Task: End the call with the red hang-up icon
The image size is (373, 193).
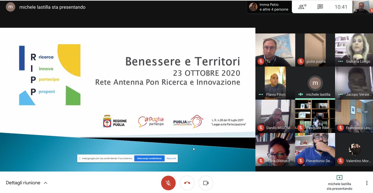Action: (x=187, y=183)
